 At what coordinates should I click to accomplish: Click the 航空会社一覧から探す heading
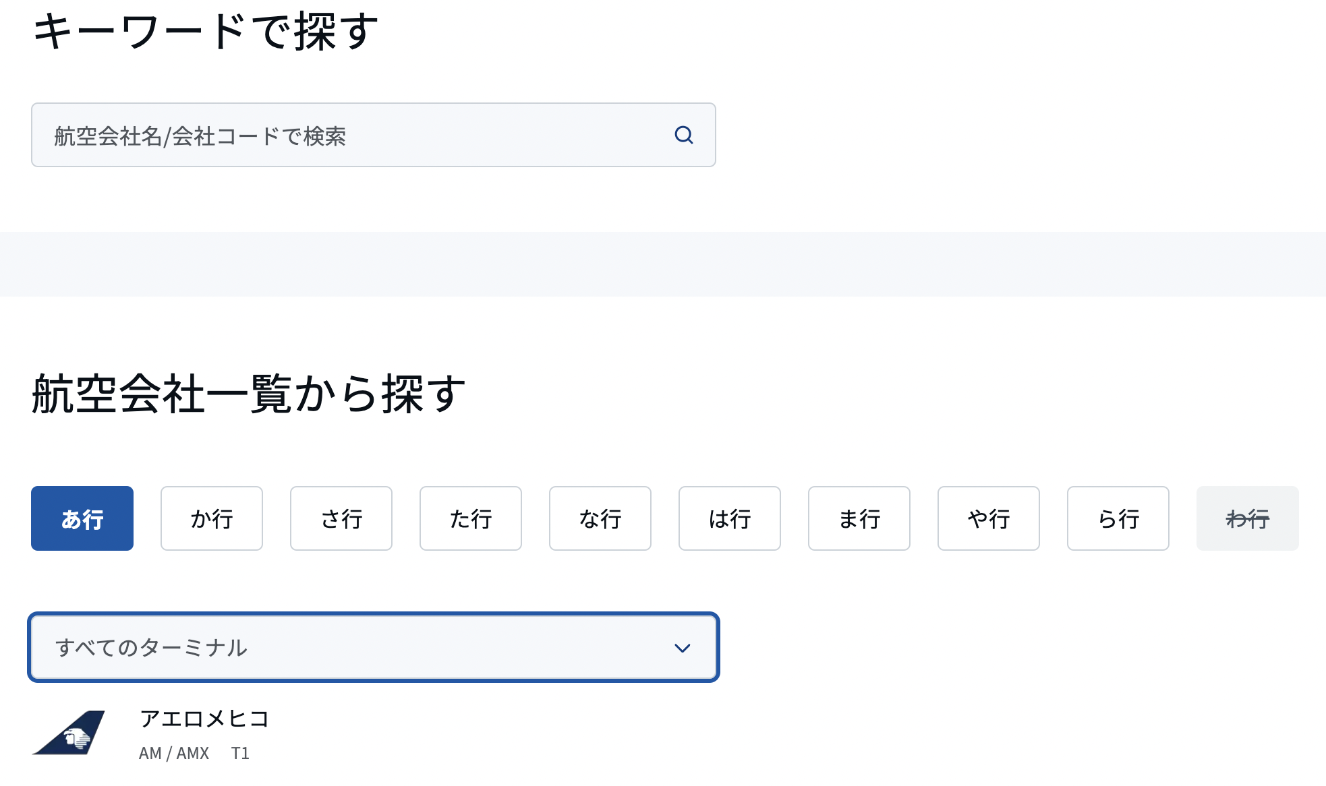click(x=248, y=394)
